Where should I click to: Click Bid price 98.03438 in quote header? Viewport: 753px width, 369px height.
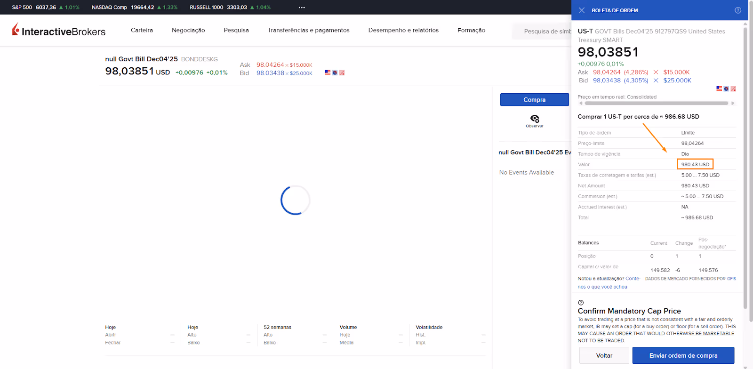point(270,73)
